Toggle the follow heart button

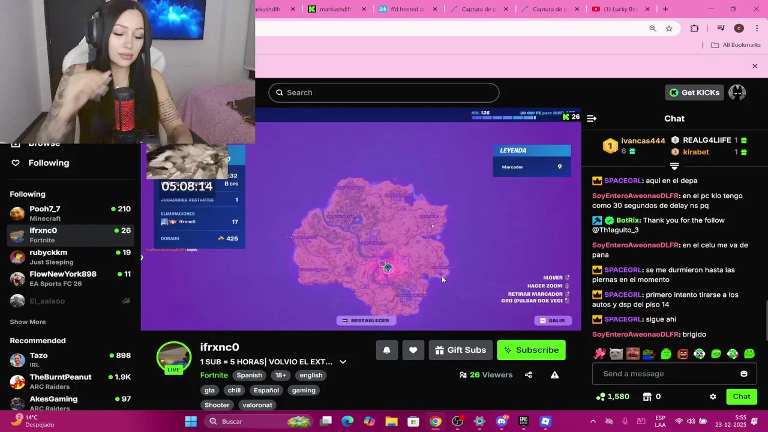pyautogui.click(x=413, y=350)
